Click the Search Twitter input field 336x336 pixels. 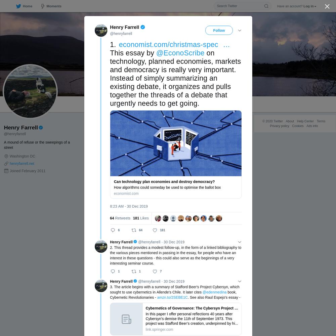point(239,6)
